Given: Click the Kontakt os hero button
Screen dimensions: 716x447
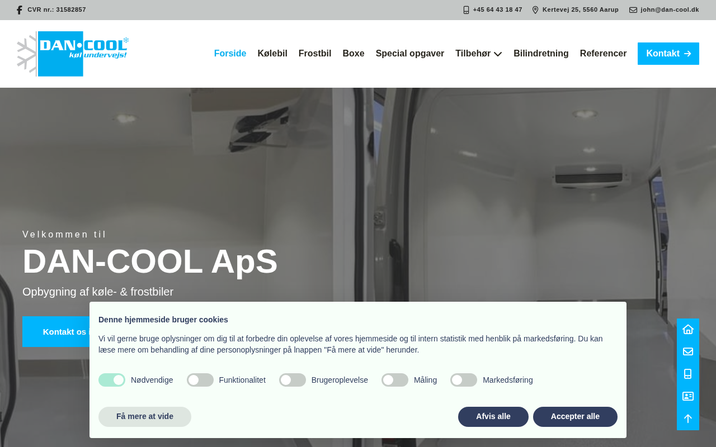Looking at the screenshot, I should pyautogui.click(x=56, y=332).
